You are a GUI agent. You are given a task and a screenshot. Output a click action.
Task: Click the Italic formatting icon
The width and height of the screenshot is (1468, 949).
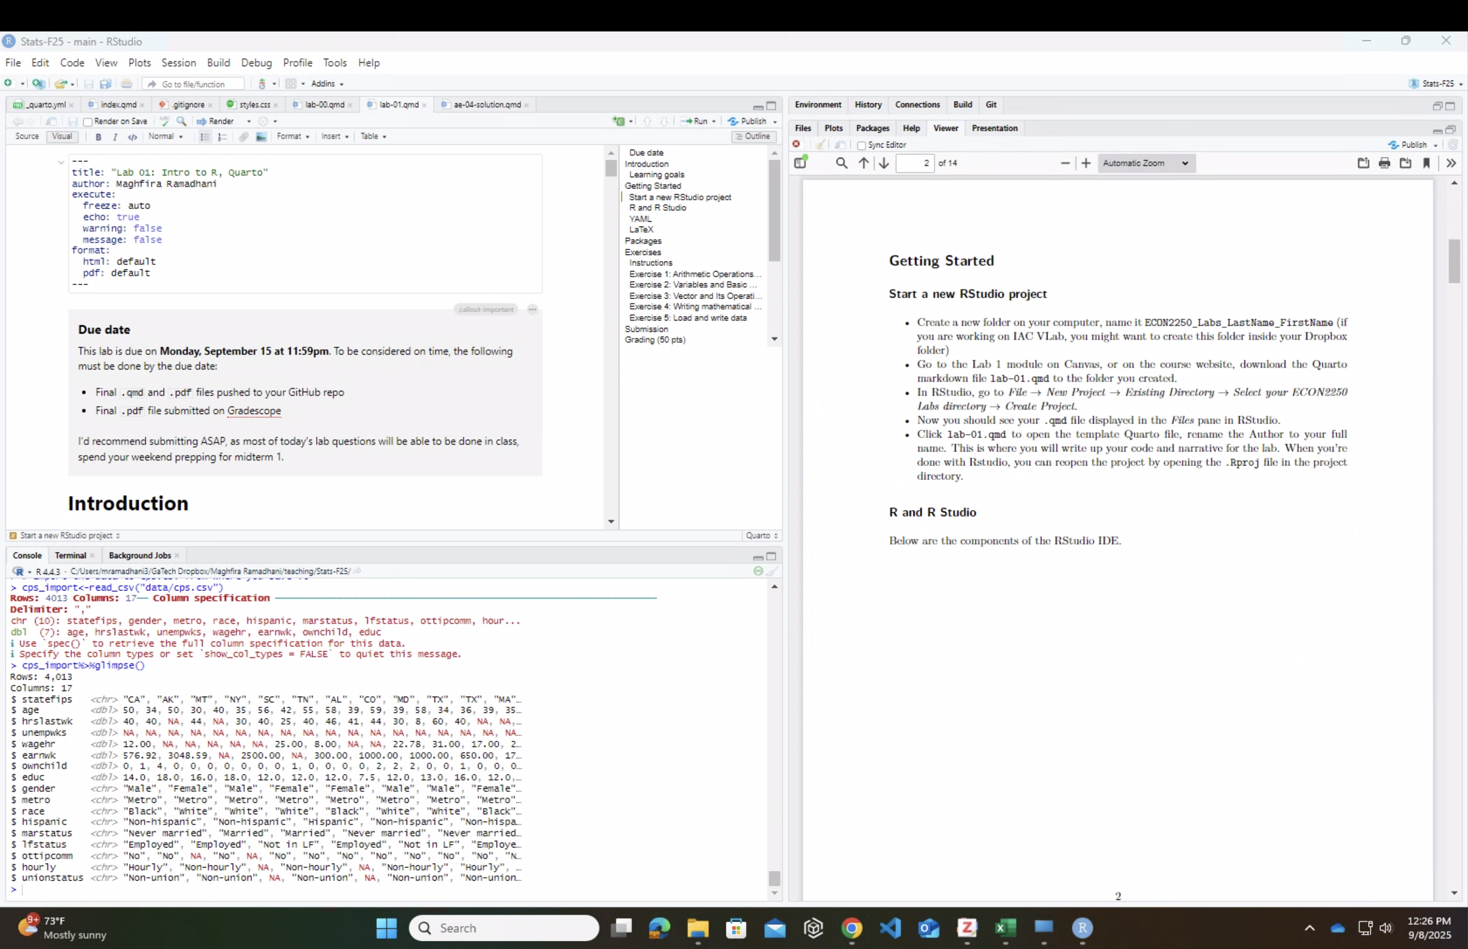point(115,137)
